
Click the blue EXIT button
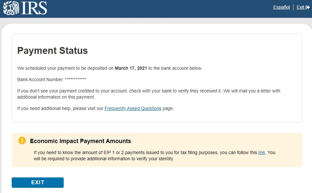tap(38, 183)
